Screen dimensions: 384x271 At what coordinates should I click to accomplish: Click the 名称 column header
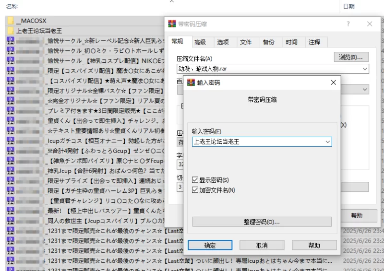pyautogui.click(x=12, y=6)
